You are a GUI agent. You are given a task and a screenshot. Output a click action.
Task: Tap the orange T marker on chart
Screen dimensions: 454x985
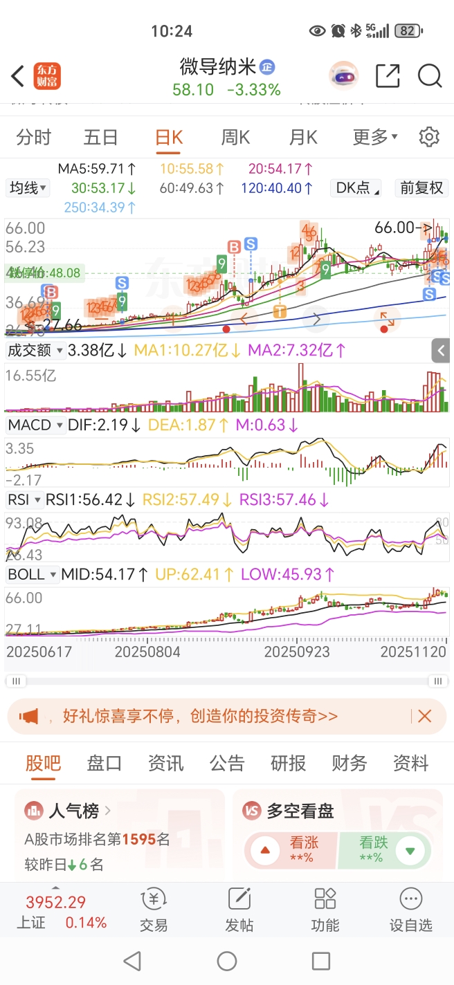pos(280,311)
